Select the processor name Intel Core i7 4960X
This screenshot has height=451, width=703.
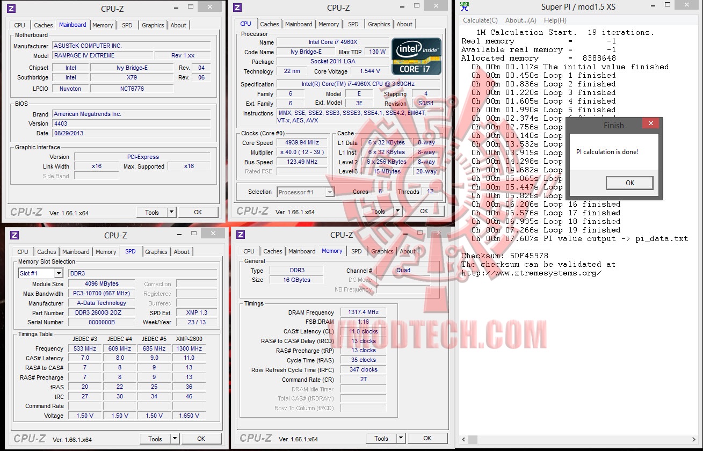point(332,42)
